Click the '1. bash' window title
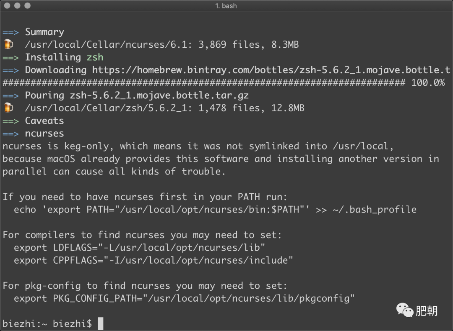453x331 pixels. 226,6
